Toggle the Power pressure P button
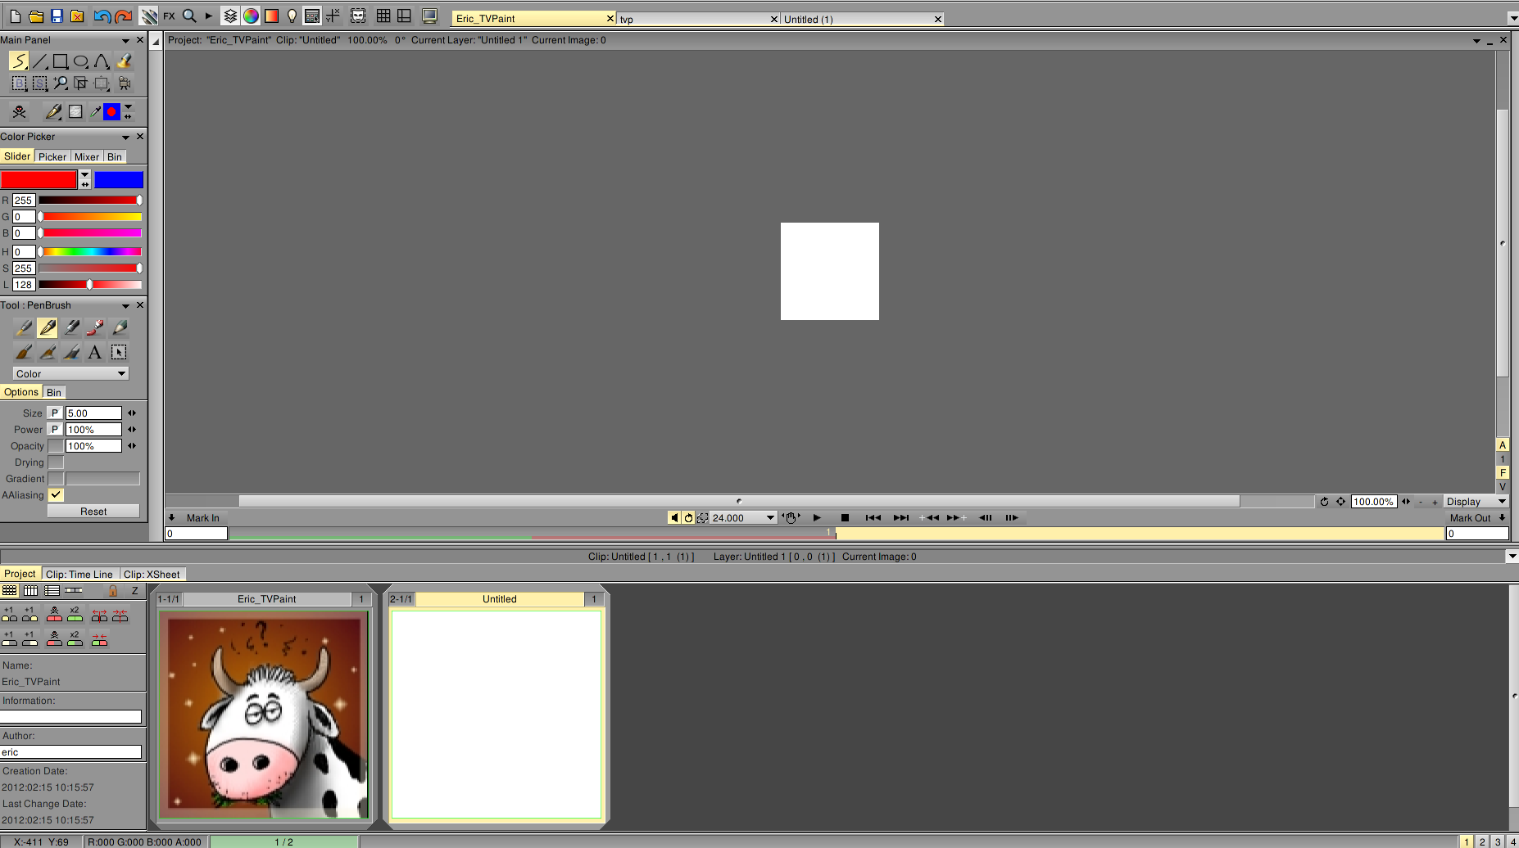The width and height of the screenshot is (1519, 848). point(56,430)
